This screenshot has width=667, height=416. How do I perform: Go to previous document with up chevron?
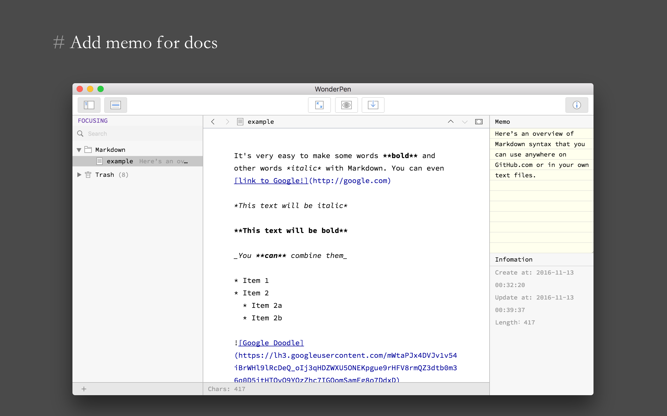(451, 121)
